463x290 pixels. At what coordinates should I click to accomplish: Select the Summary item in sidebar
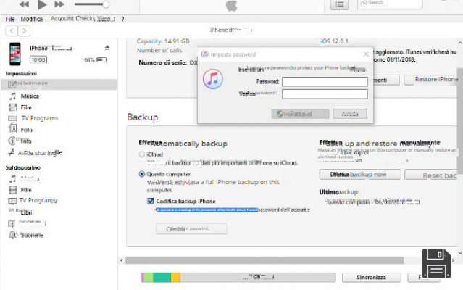point(59,84)
